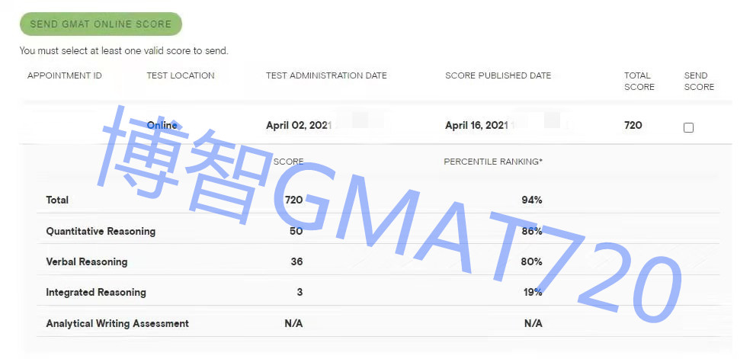Select the Integrated Reasoning row label

click(96, 292)
